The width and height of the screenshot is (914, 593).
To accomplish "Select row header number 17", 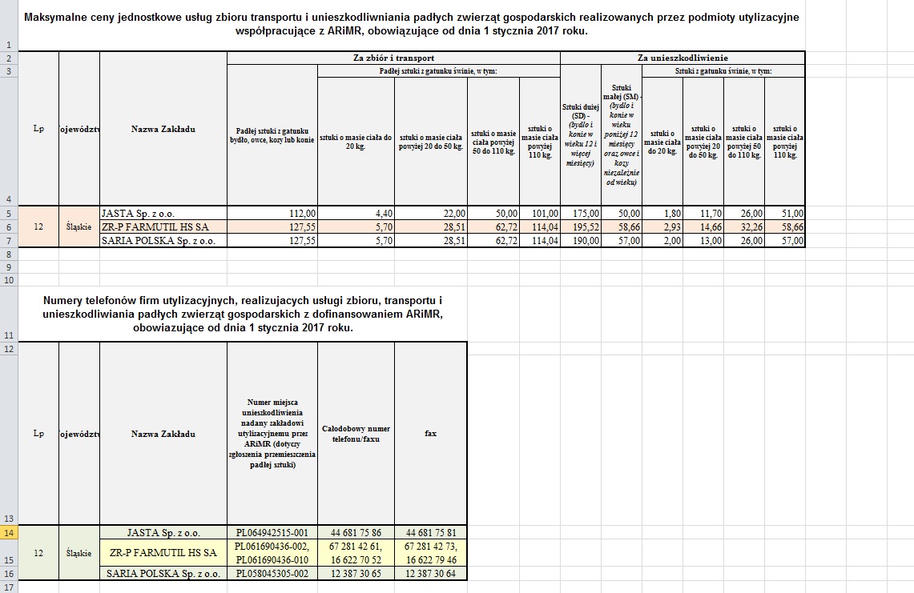I will click(x=9, y=587).
